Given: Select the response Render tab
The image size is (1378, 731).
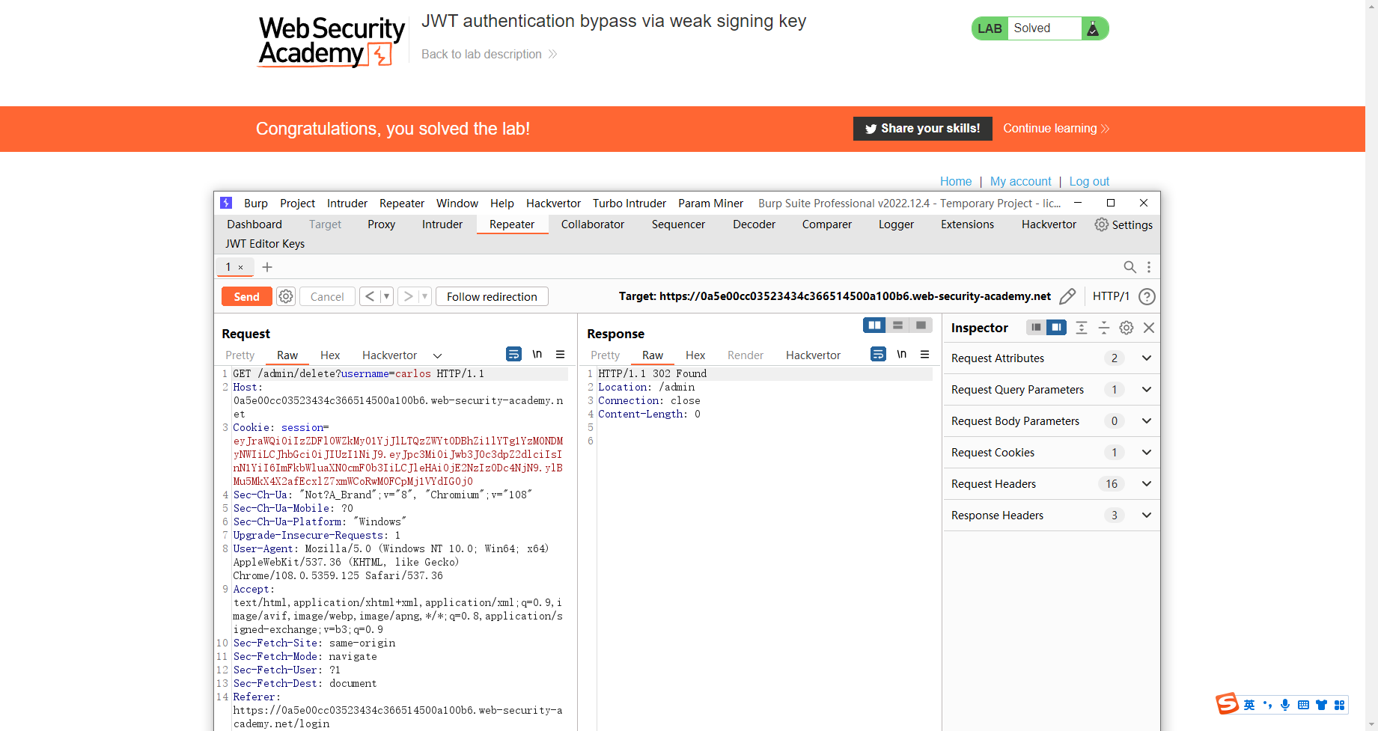Looking at the screenshot, I should coord(746,355).
